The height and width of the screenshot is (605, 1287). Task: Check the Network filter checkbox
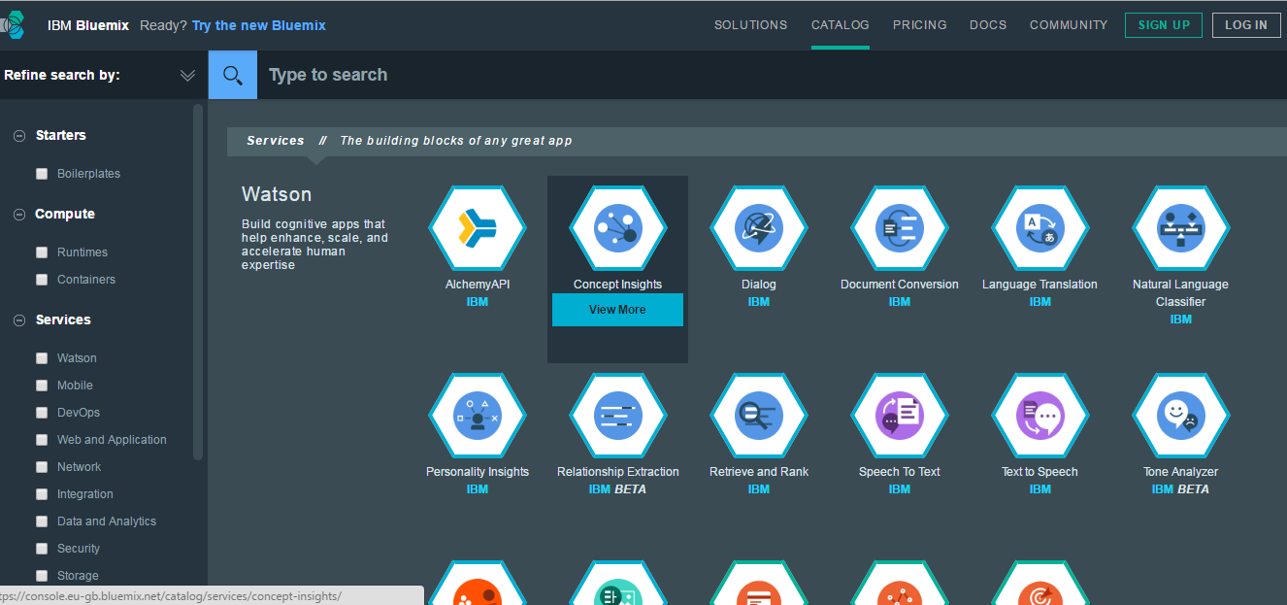point(42,467)
